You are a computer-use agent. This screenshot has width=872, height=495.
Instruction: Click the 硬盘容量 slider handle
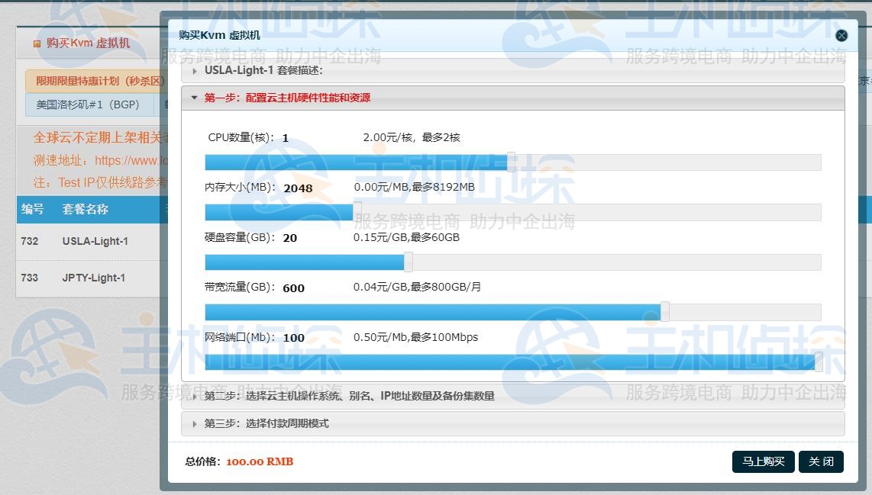coord(409,262)
